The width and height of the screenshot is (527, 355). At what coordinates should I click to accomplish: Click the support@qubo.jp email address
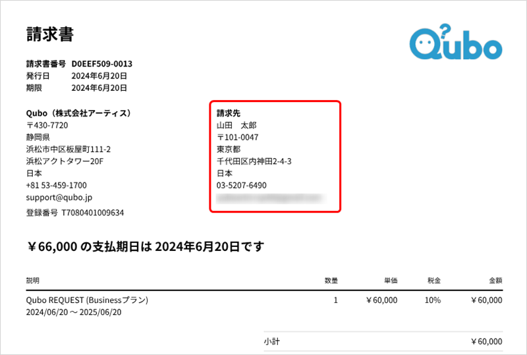[59, 198]
